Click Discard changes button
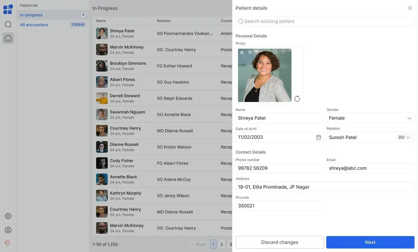 click(279, 242)
